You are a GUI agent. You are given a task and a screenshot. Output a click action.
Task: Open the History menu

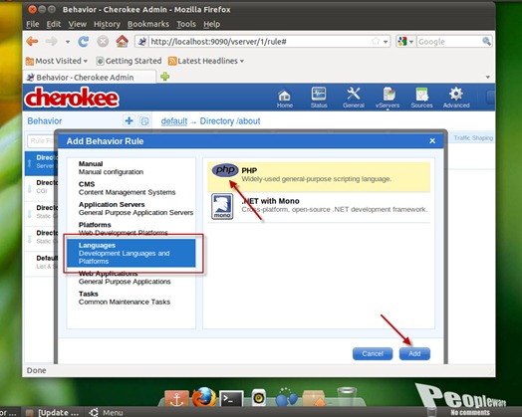107,24
